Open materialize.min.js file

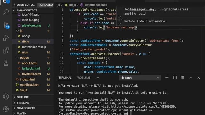34,47
